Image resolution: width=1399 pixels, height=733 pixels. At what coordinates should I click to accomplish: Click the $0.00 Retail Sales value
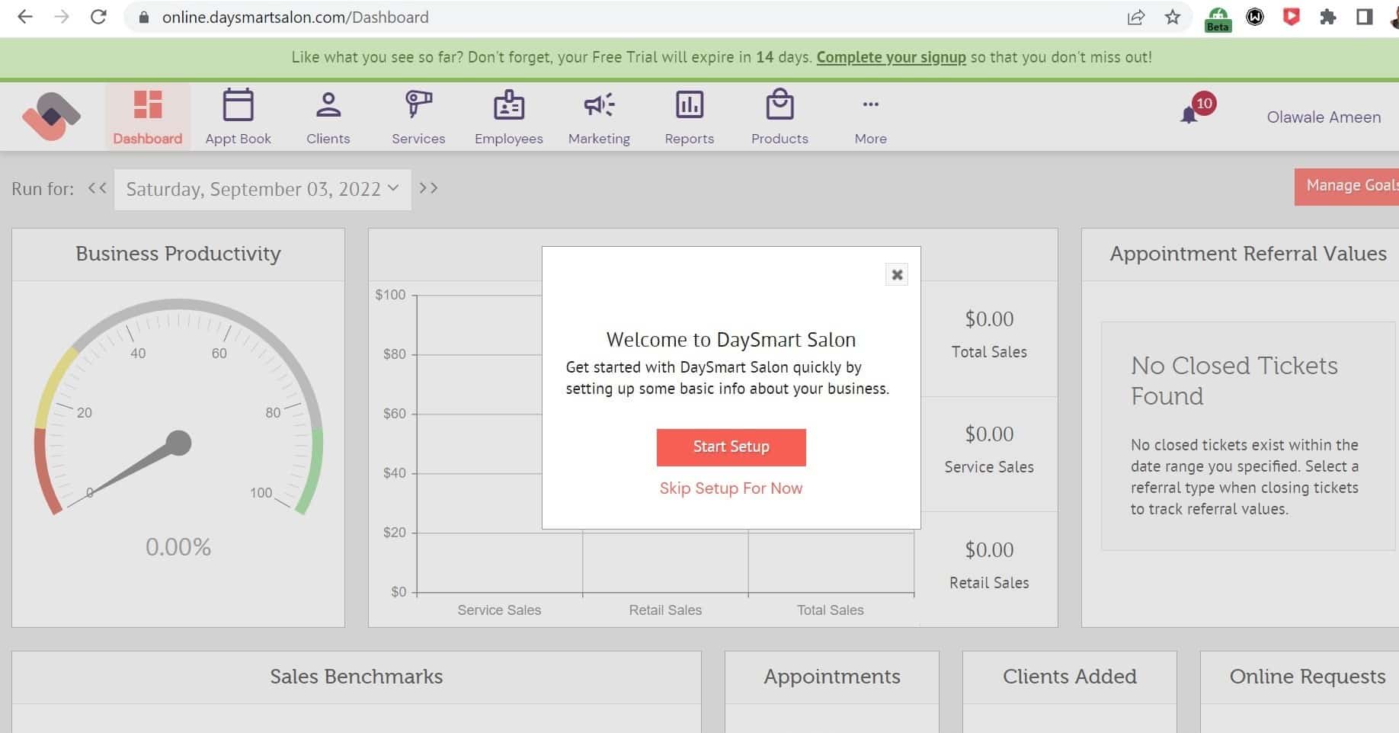click(x=989, y=550)
